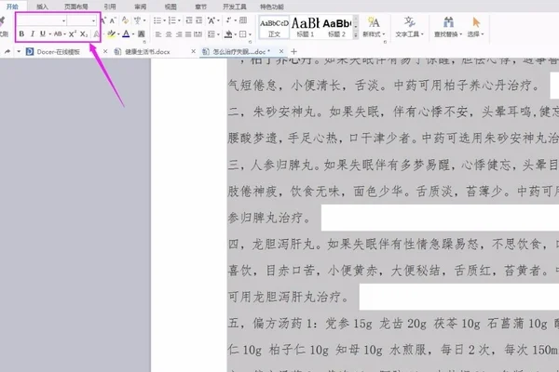Toggle Underline formatting button

coord(43,33)
